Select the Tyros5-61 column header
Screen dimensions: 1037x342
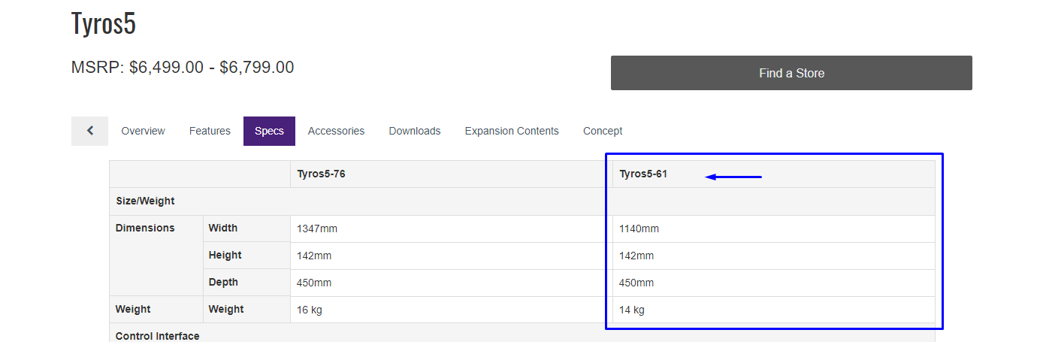point(643,174)
